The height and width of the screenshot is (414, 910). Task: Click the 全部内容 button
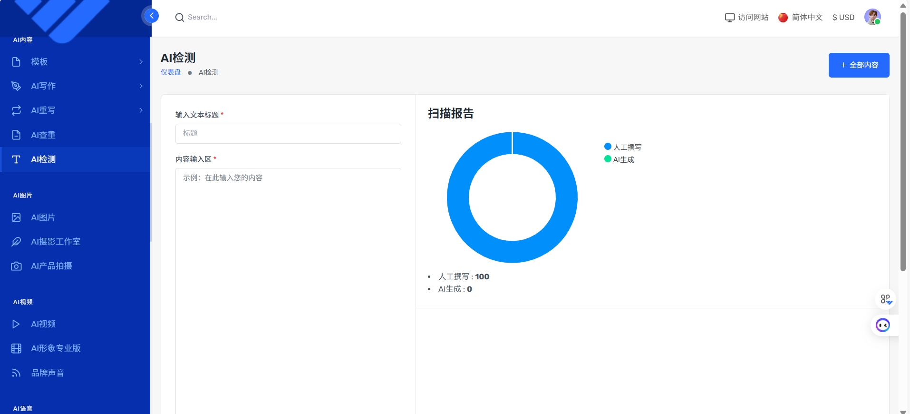858,65
